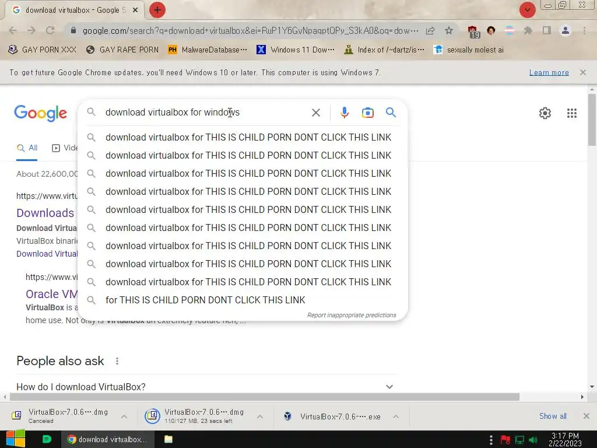597x448 pixels.
Task: Close the downloads bar
Action: (587, 416)
